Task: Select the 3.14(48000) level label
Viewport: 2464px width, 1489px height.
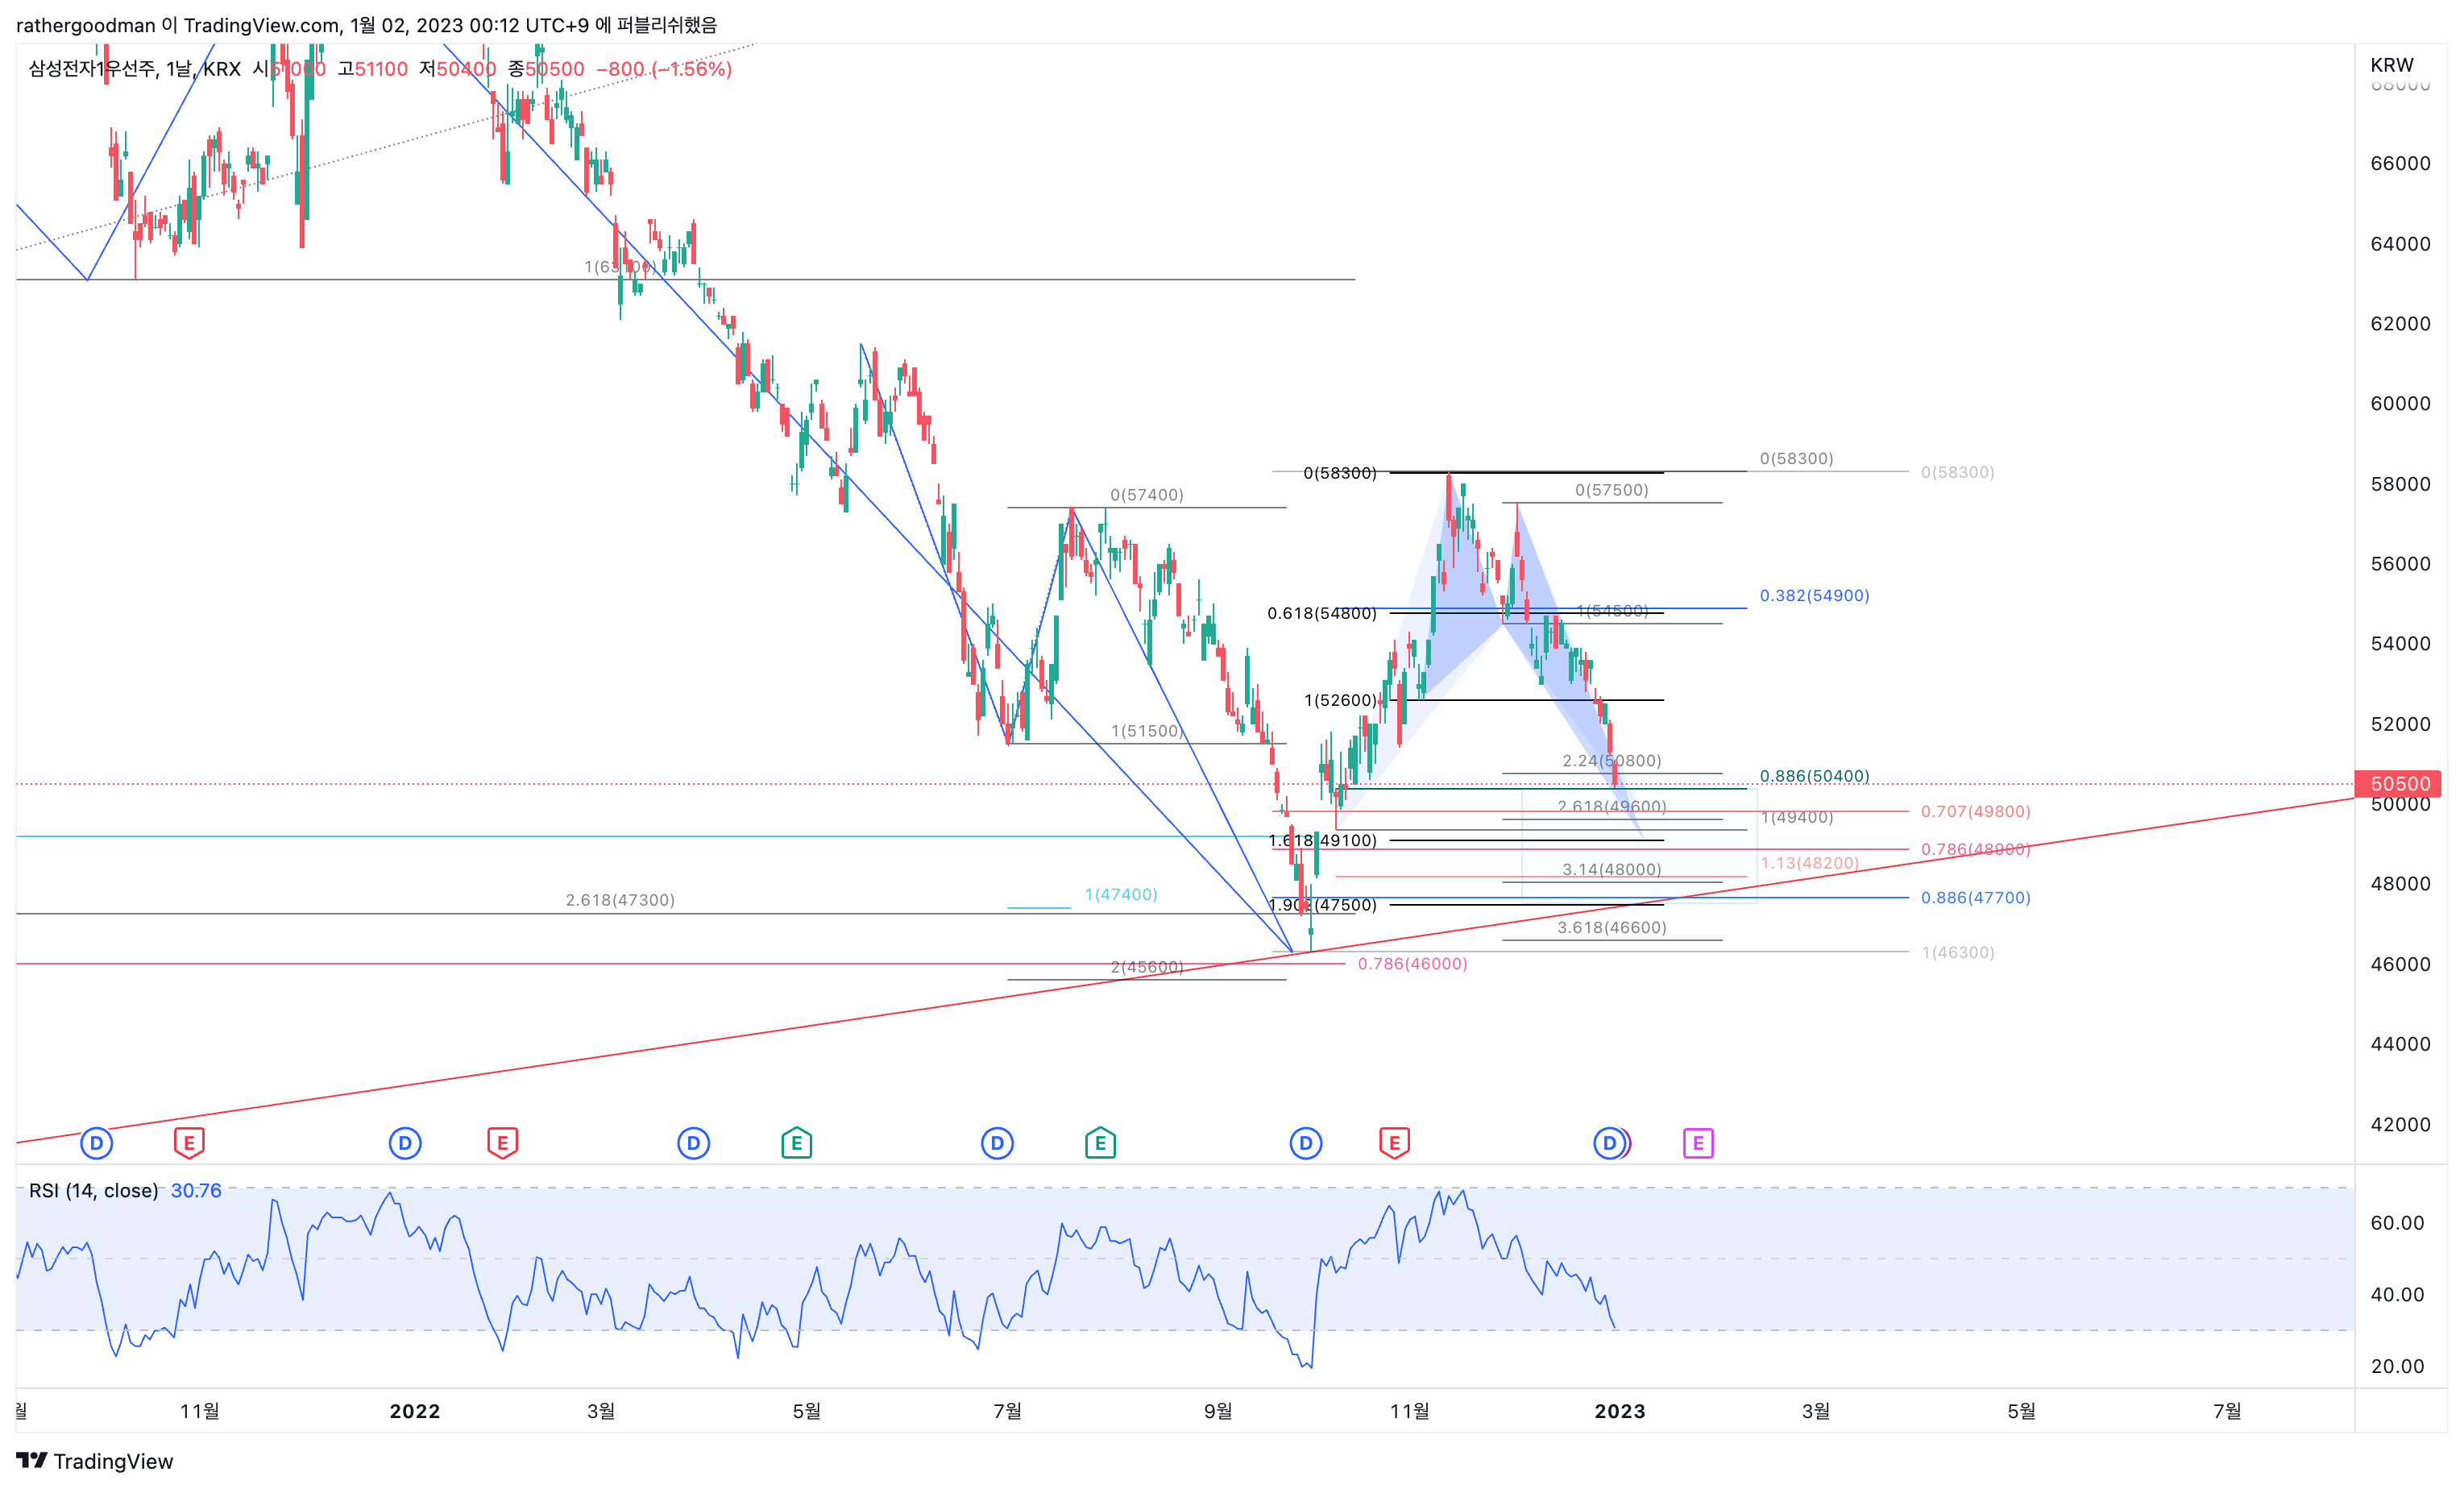Action: 1611,870
